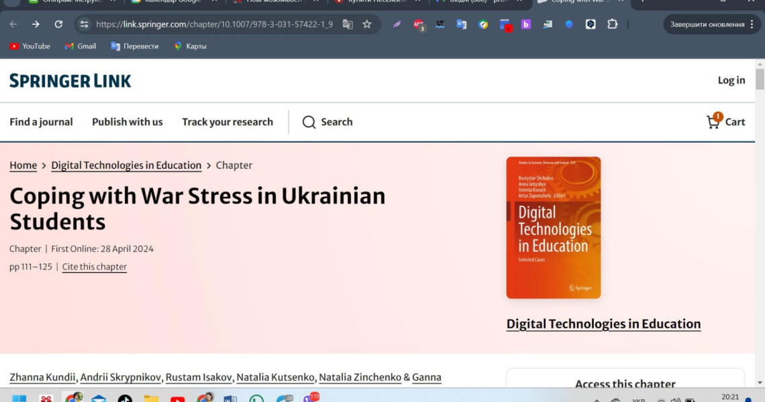Open the 'Publish with us' menu item
Image resolution: width=765 pixels, height=402 pixels.
127,122
